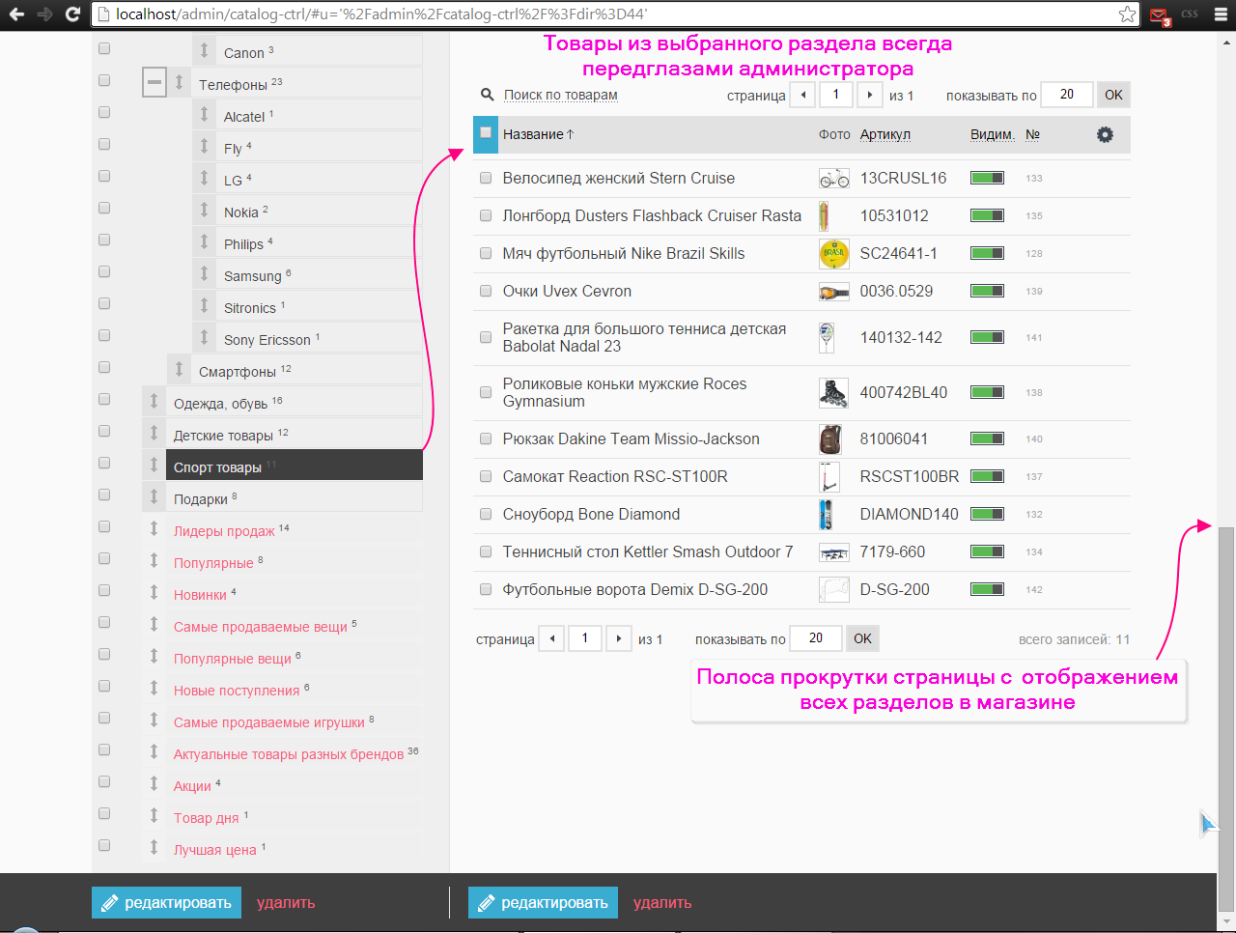Go to next page using top pager arrow
The width and height of the screenshot is (1236, 933).
point(870,95)
